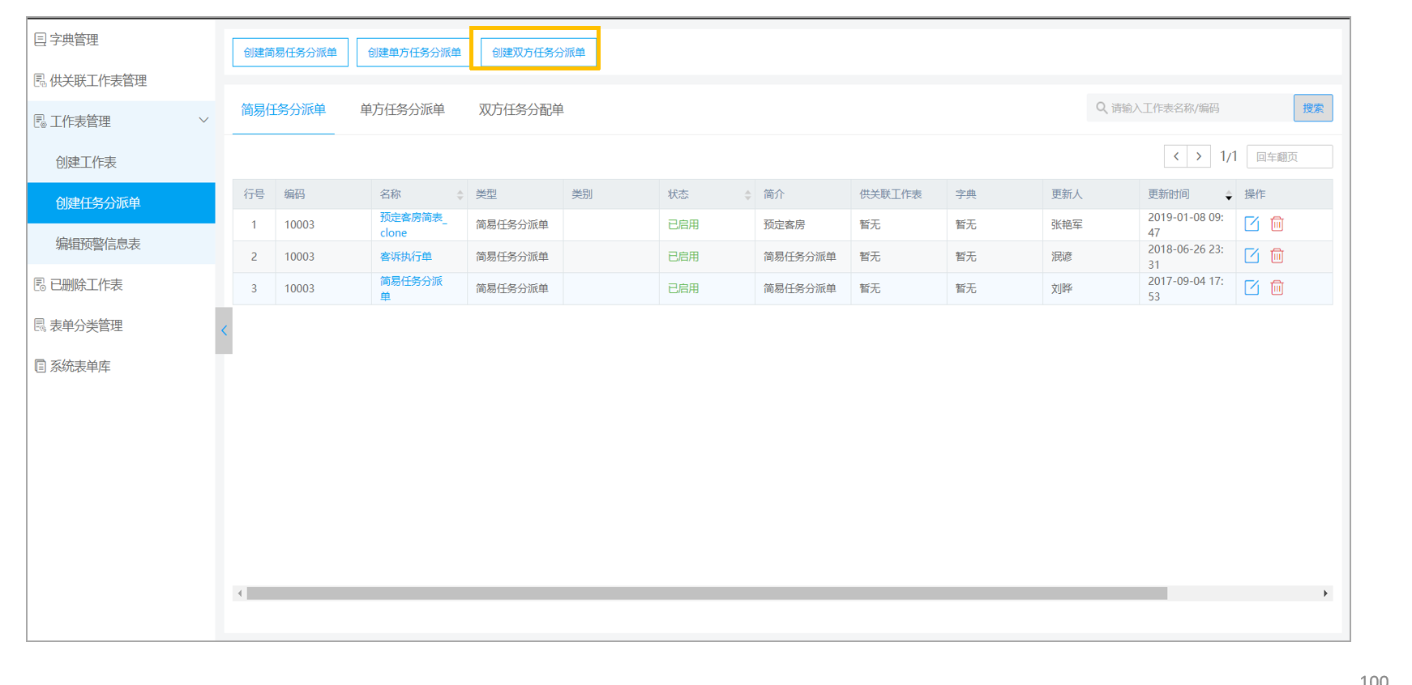Screen dimensions: 1412x685
Task: Edit row 1 预定客房简表_clone entry
Action: pos(1252,223)
